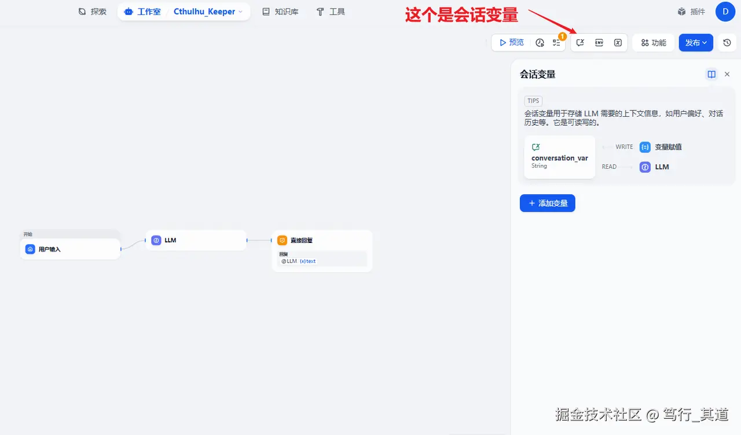This screenshot has height=435, width=741.
Task: Click the 会话变量 panel title
Action: [538, 74]
